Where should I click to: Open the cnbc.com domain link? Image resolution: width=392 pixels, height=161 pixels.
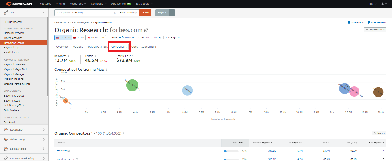pyautogui.click(x=62, y=151)
